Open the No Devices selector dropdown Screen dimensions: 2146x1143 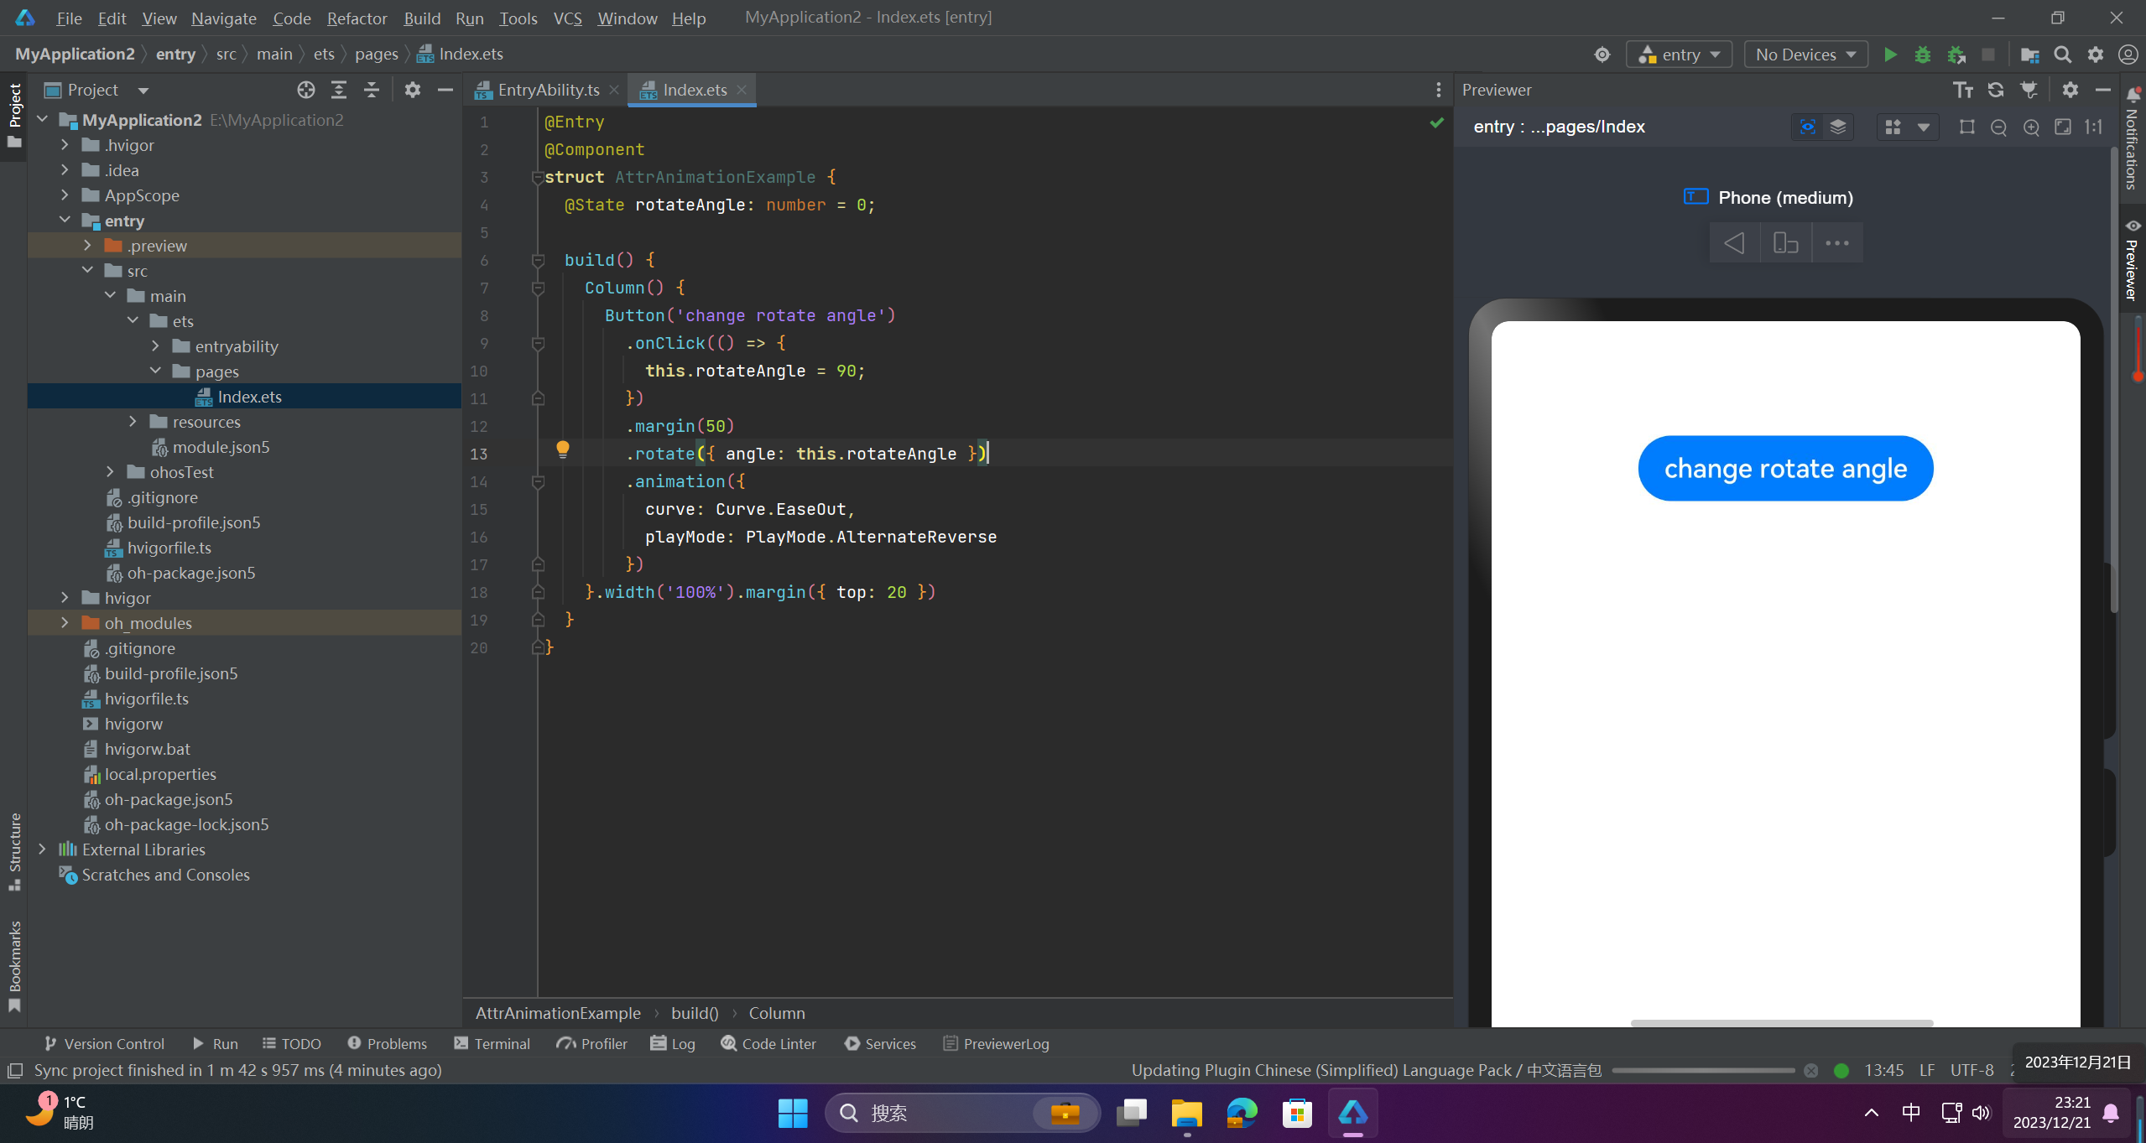pyautogui.click(x=1805, y=55)
